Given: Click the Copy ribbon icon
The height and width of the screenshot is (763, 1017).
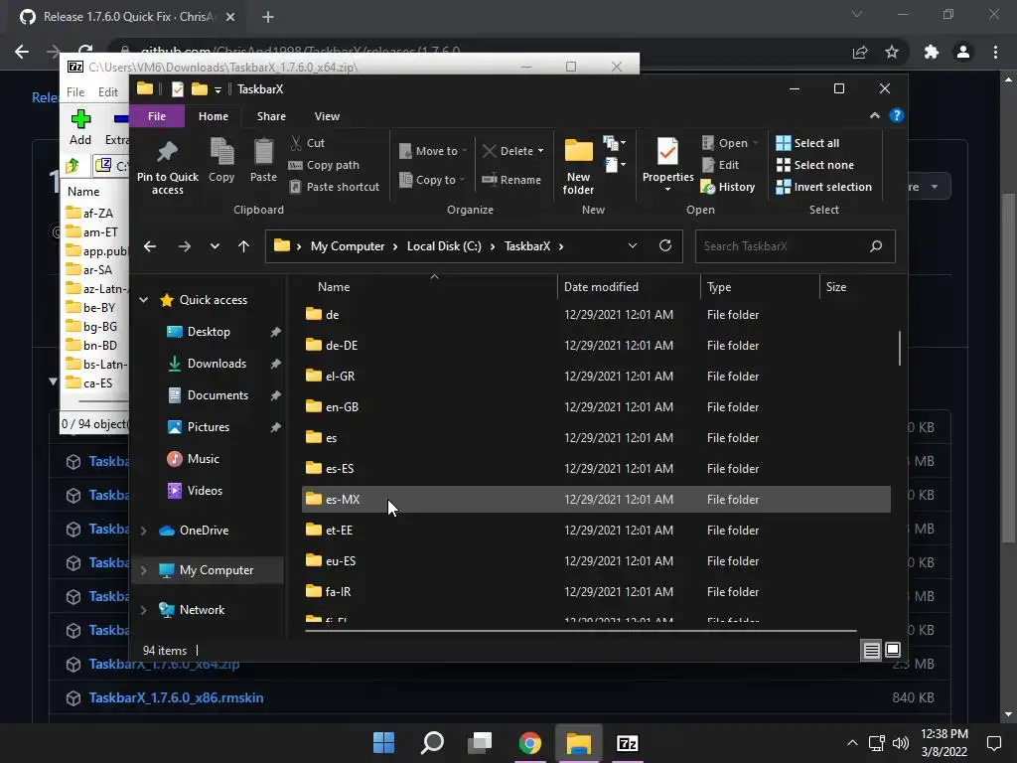Looking at the screenshot, I should click(221, 161).
